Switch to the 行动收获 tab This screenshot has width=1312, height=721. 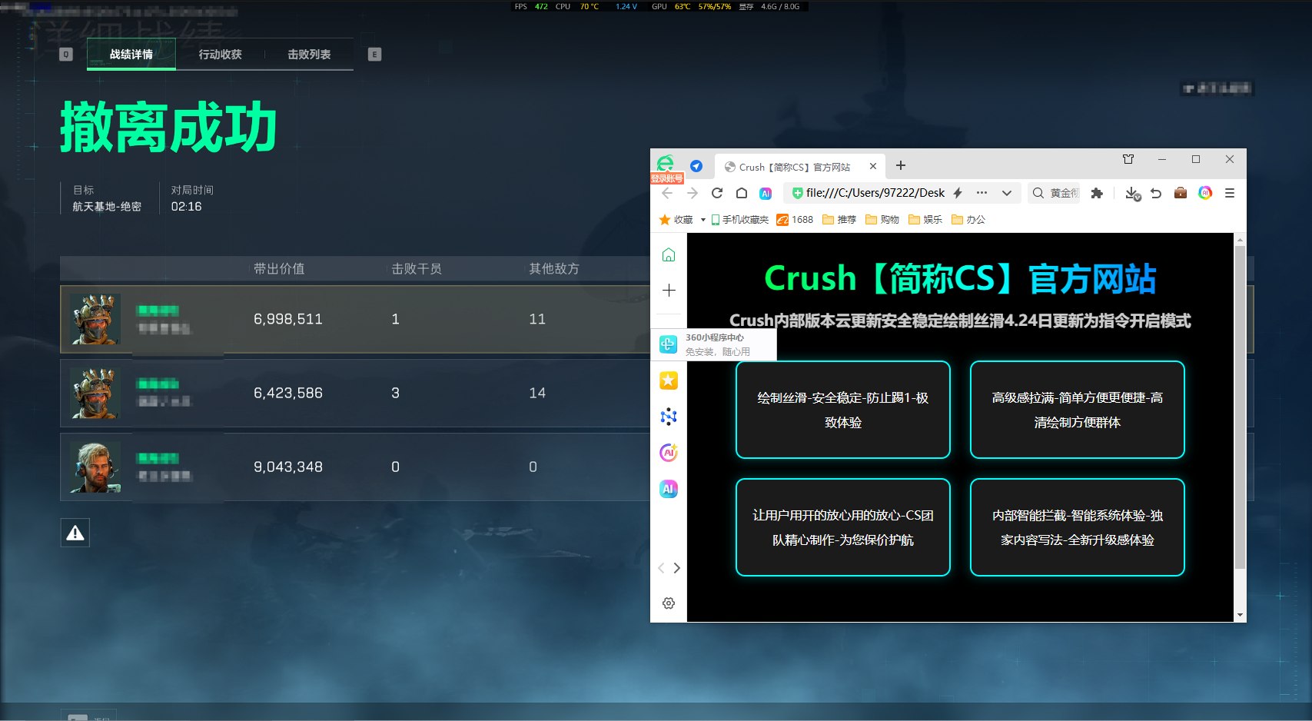pyautogui.click(x=220, y=55)
